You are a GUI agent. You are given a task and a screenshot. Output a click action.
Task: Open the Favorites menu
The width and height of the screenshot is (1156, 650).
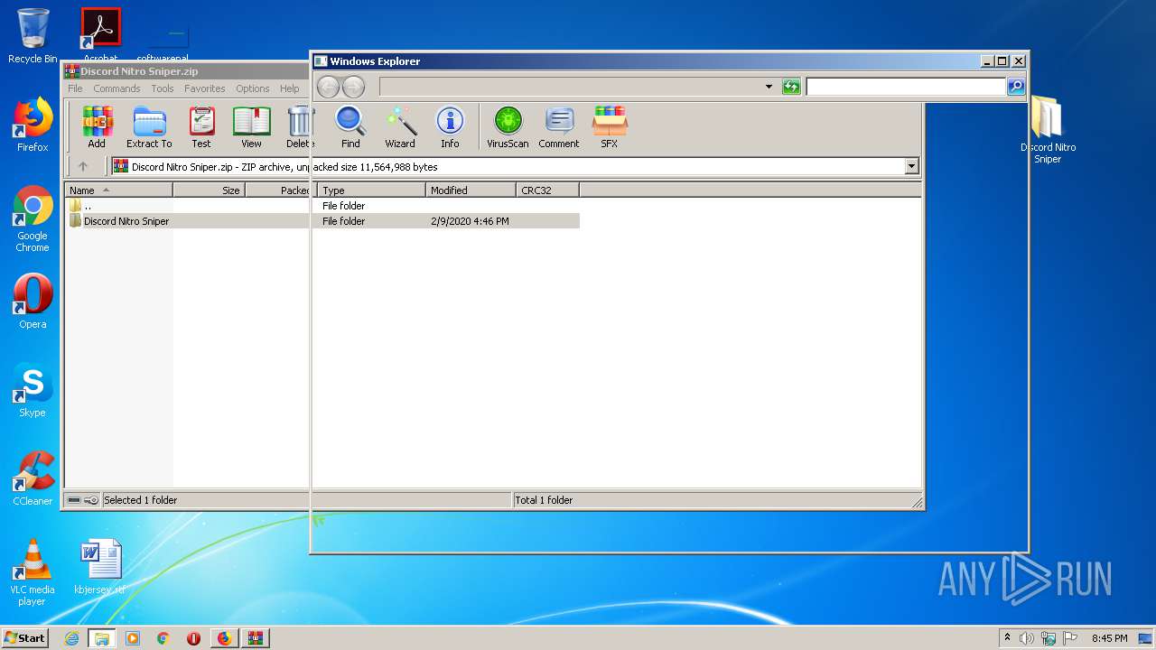[205, 88]
